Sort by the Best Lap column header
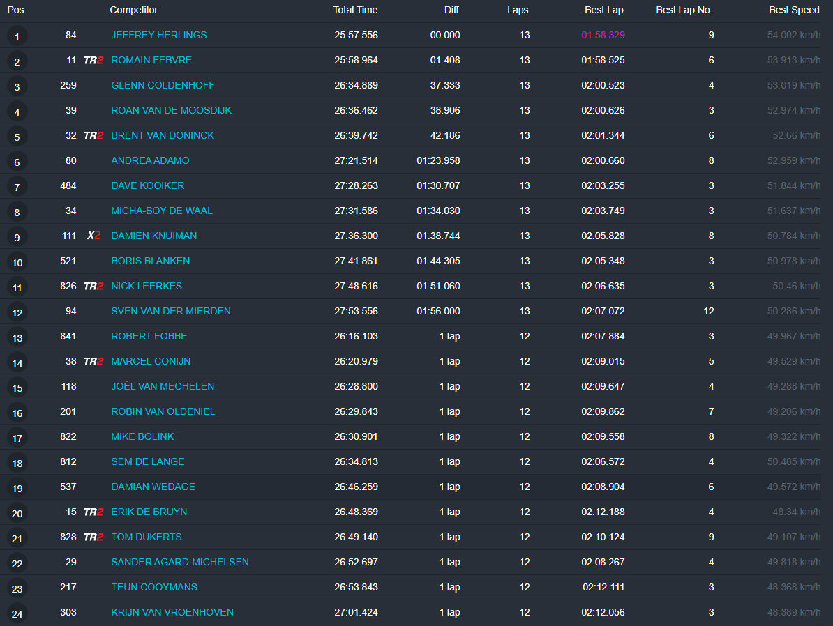The height and width of the screenshot is (626, 833). [x=604, y=10]
